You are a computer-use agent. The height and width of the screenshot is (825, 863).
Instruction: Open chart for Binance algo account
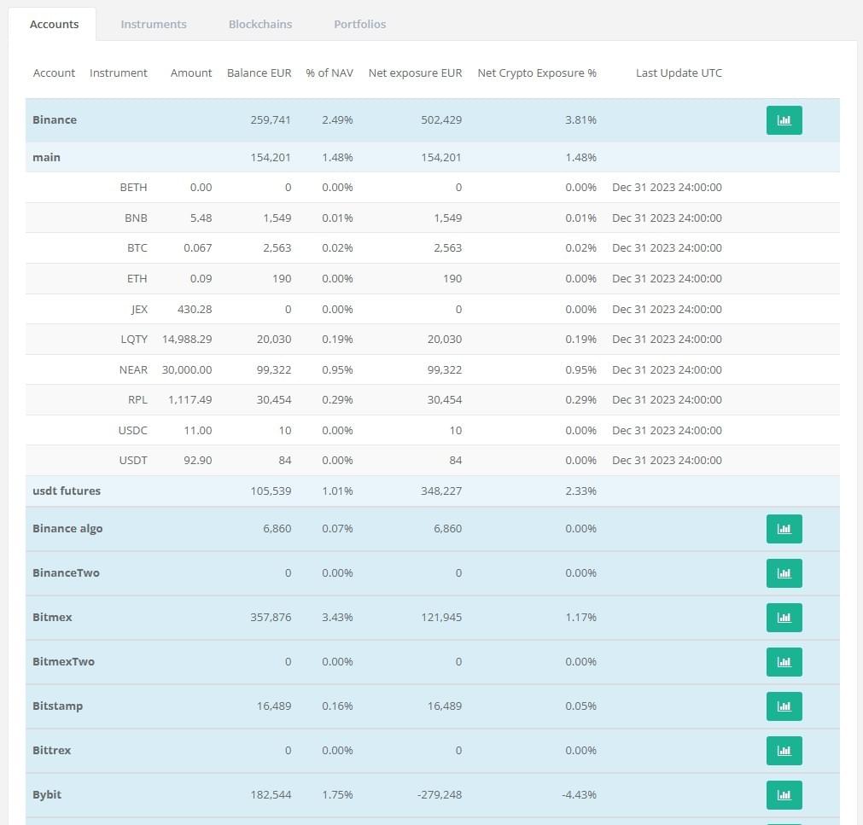pyautogui.click(x=784, y=529)
